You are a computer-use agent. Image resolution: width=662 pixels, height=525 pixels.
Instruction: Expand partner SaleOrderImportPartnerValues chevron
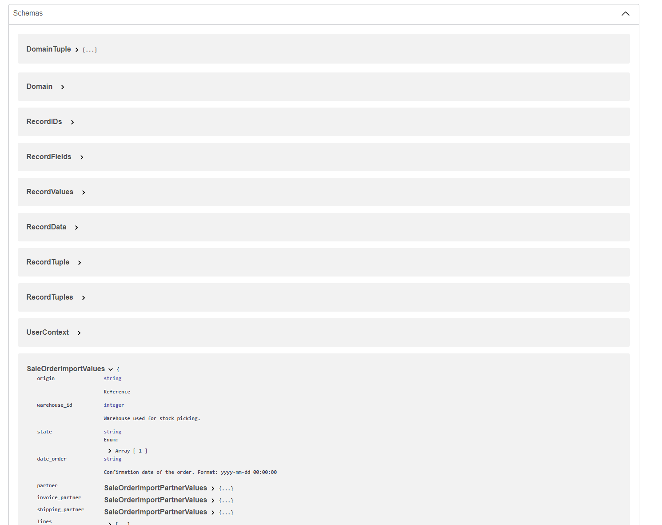213,489
